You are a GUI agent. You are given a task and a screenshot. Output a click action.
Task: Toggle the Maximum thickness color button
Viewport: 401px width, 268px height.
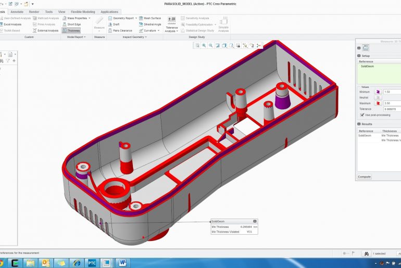378,103
